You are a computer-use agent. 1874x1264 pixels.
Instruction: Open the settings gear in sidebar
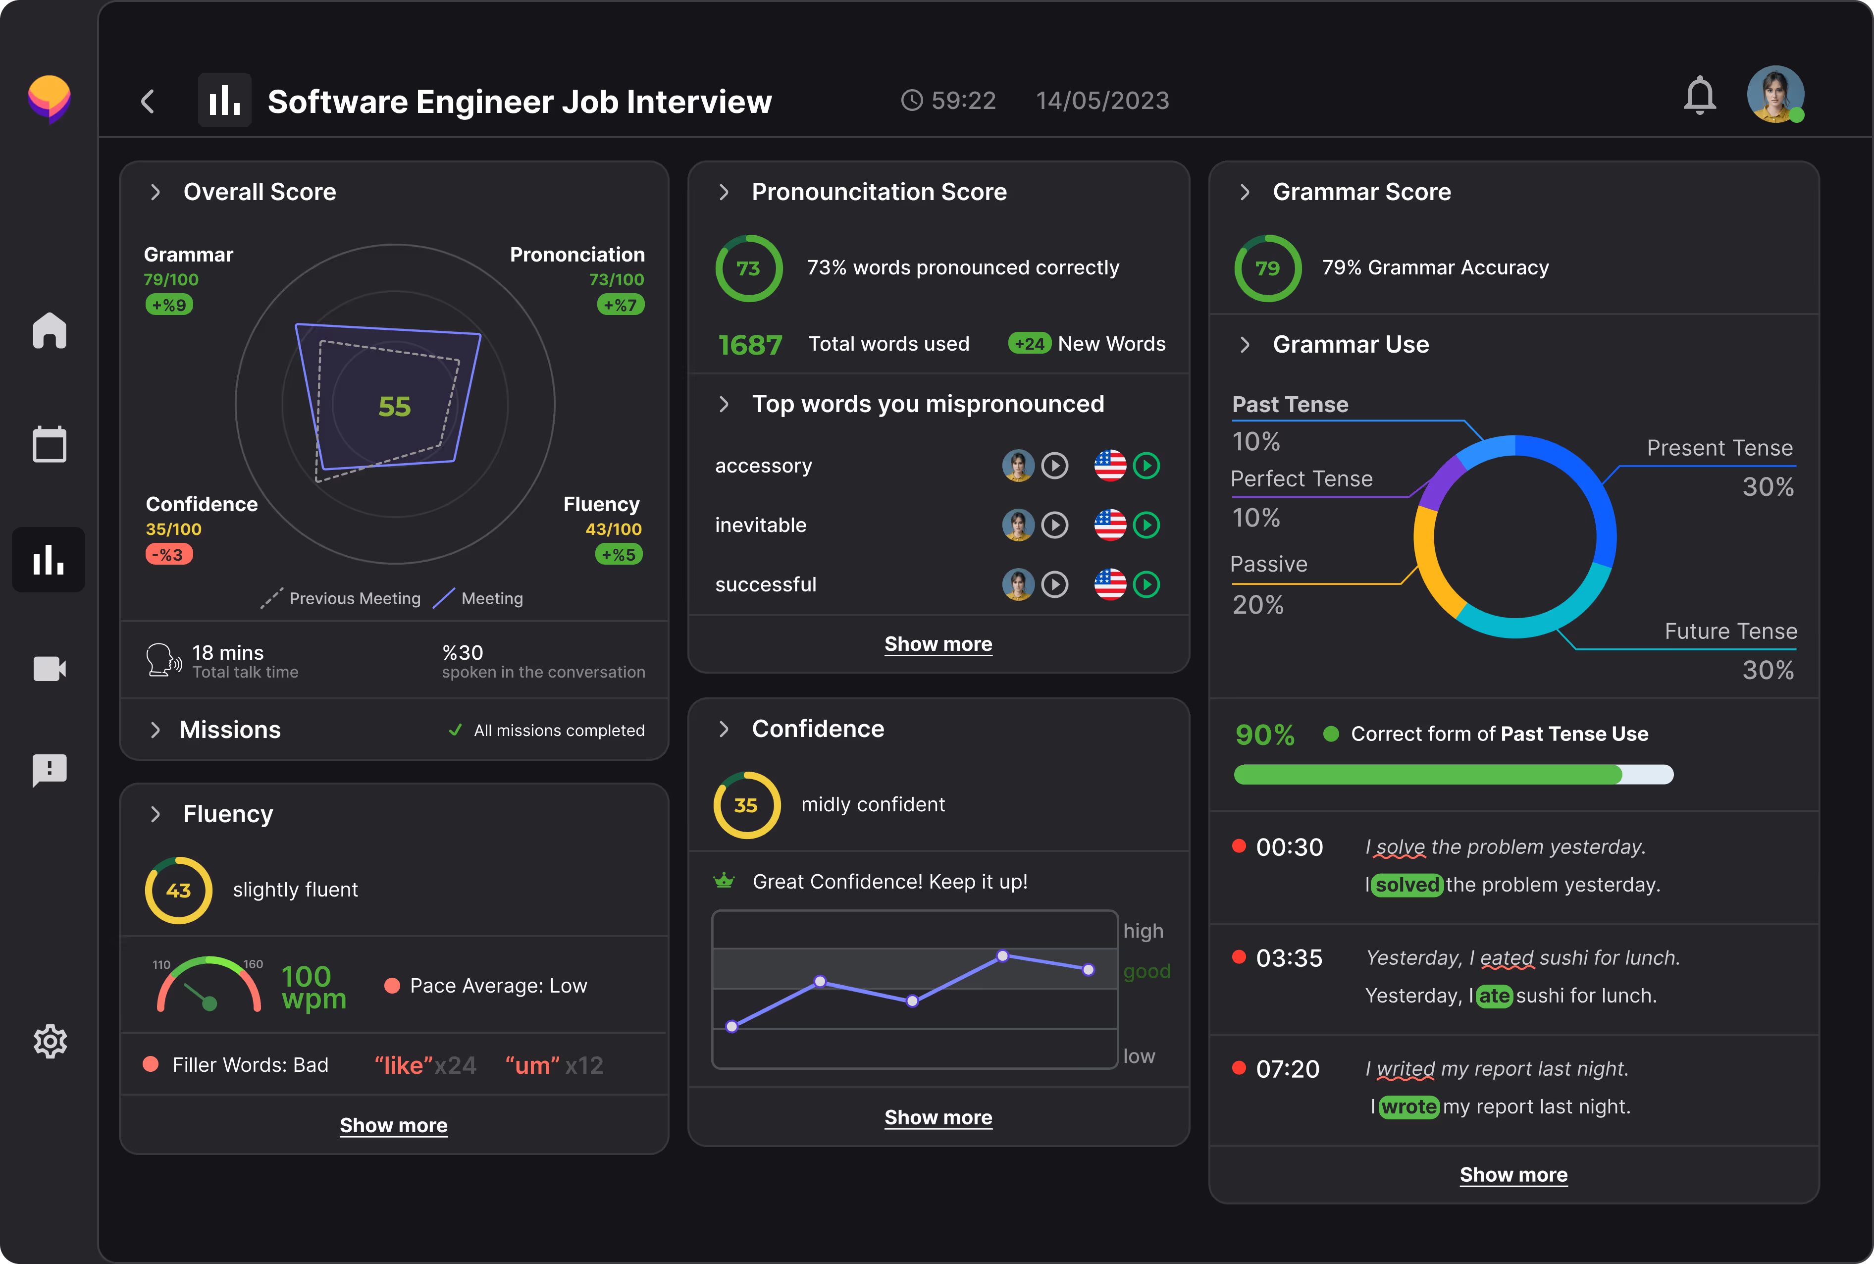pos(49,1042)
